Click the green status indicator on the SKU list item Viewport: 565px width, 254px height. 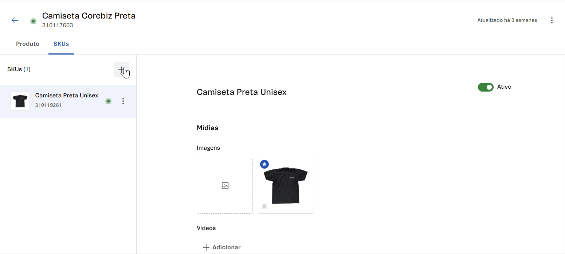pos(109,101)
